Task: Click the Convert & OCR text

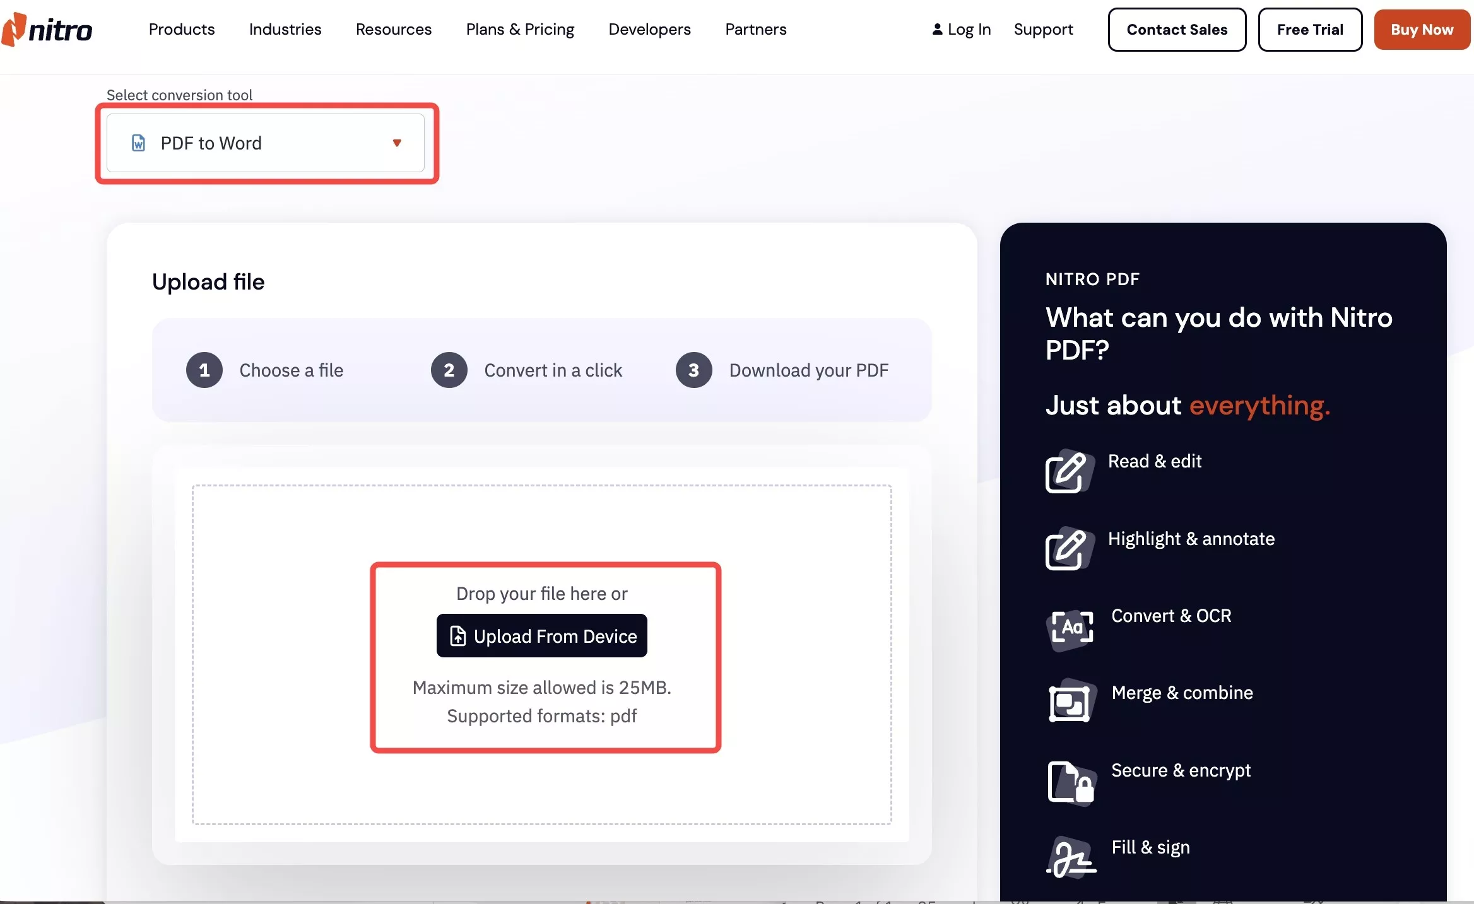Action: [x=1171, y=616]
